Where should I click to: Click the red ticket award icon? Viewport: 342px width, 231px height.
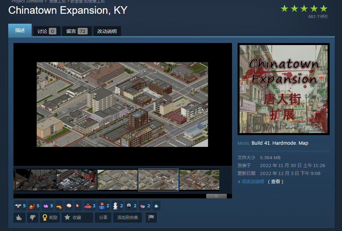click(x=78, y=206)
